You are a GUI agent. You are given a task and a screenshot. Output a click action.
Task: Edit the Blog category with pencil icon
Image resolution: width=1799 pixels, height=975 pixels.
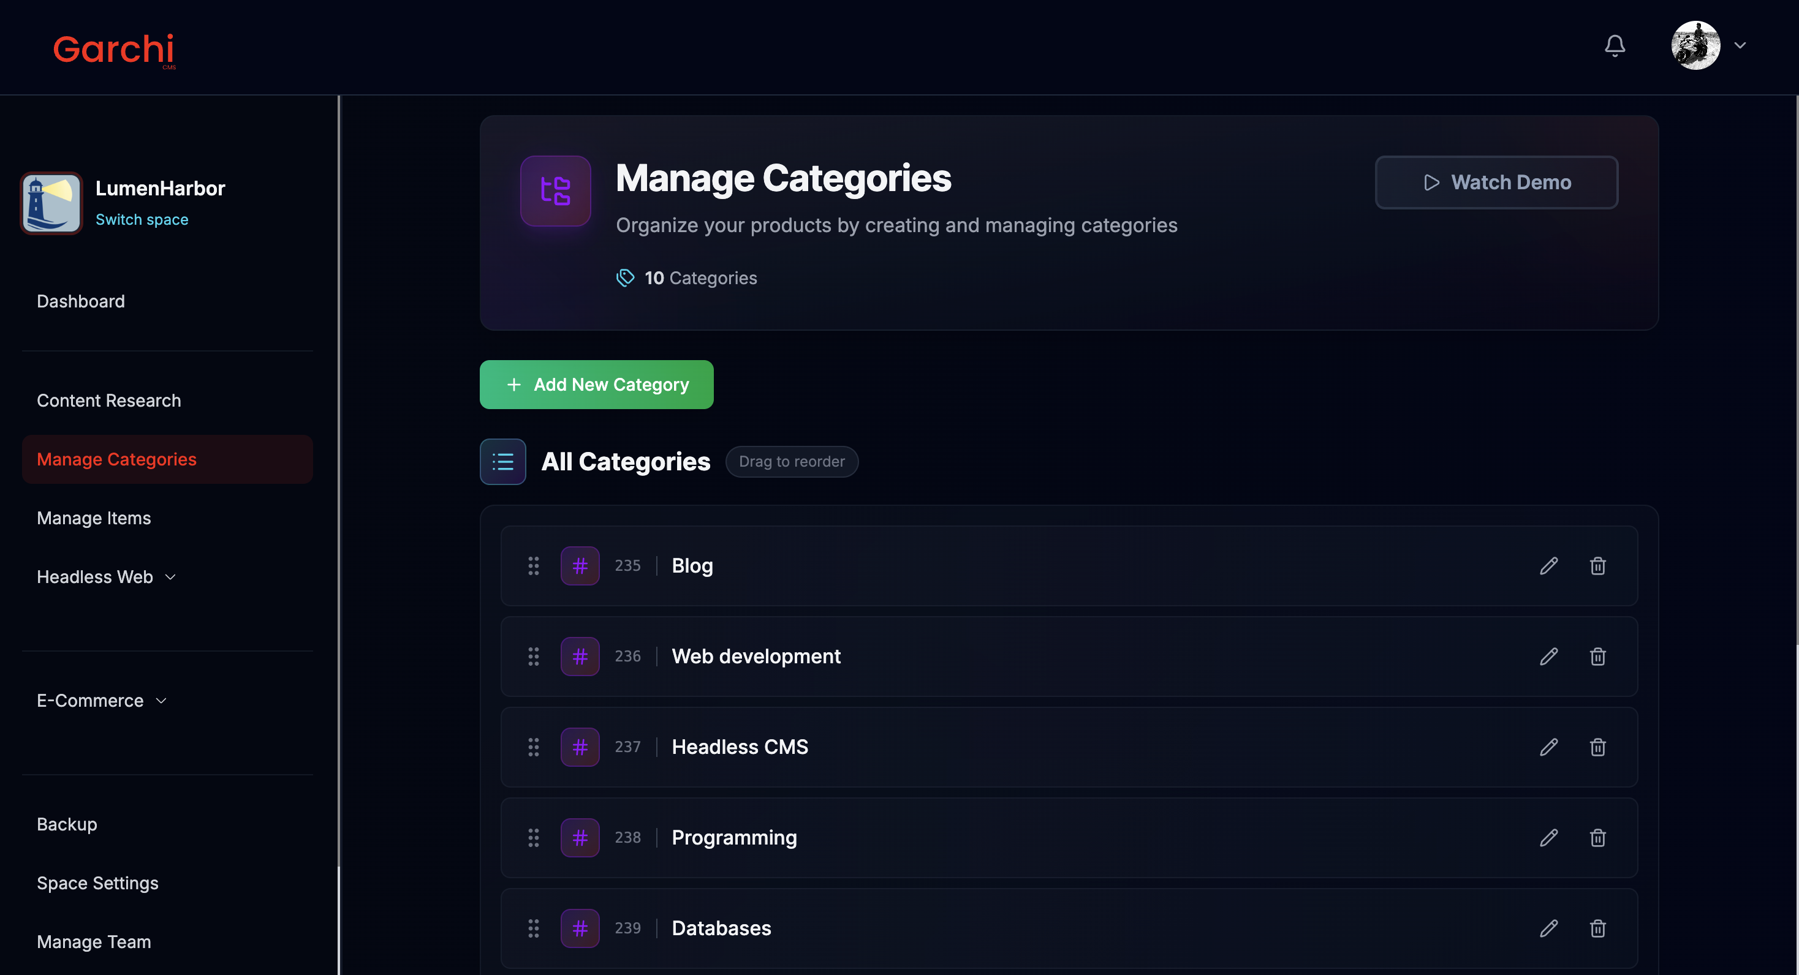(x=1548, y=565)
